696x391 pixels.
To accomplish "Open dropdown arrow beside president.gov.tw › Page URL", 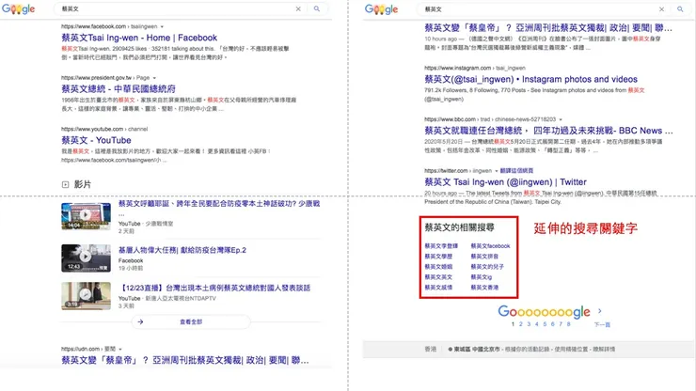I will click(154, 78).
